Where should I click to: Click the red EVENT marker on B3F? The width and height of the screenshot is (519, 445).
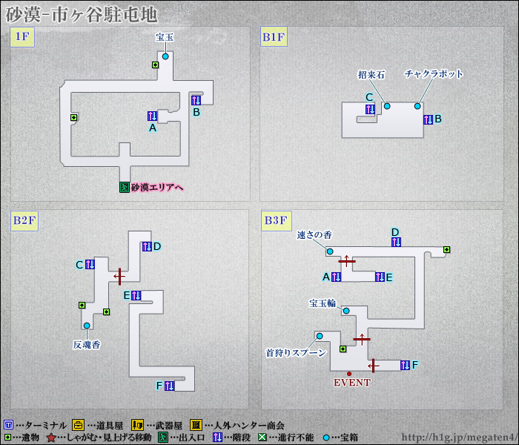pyautogui.click(x=349, y=373)
